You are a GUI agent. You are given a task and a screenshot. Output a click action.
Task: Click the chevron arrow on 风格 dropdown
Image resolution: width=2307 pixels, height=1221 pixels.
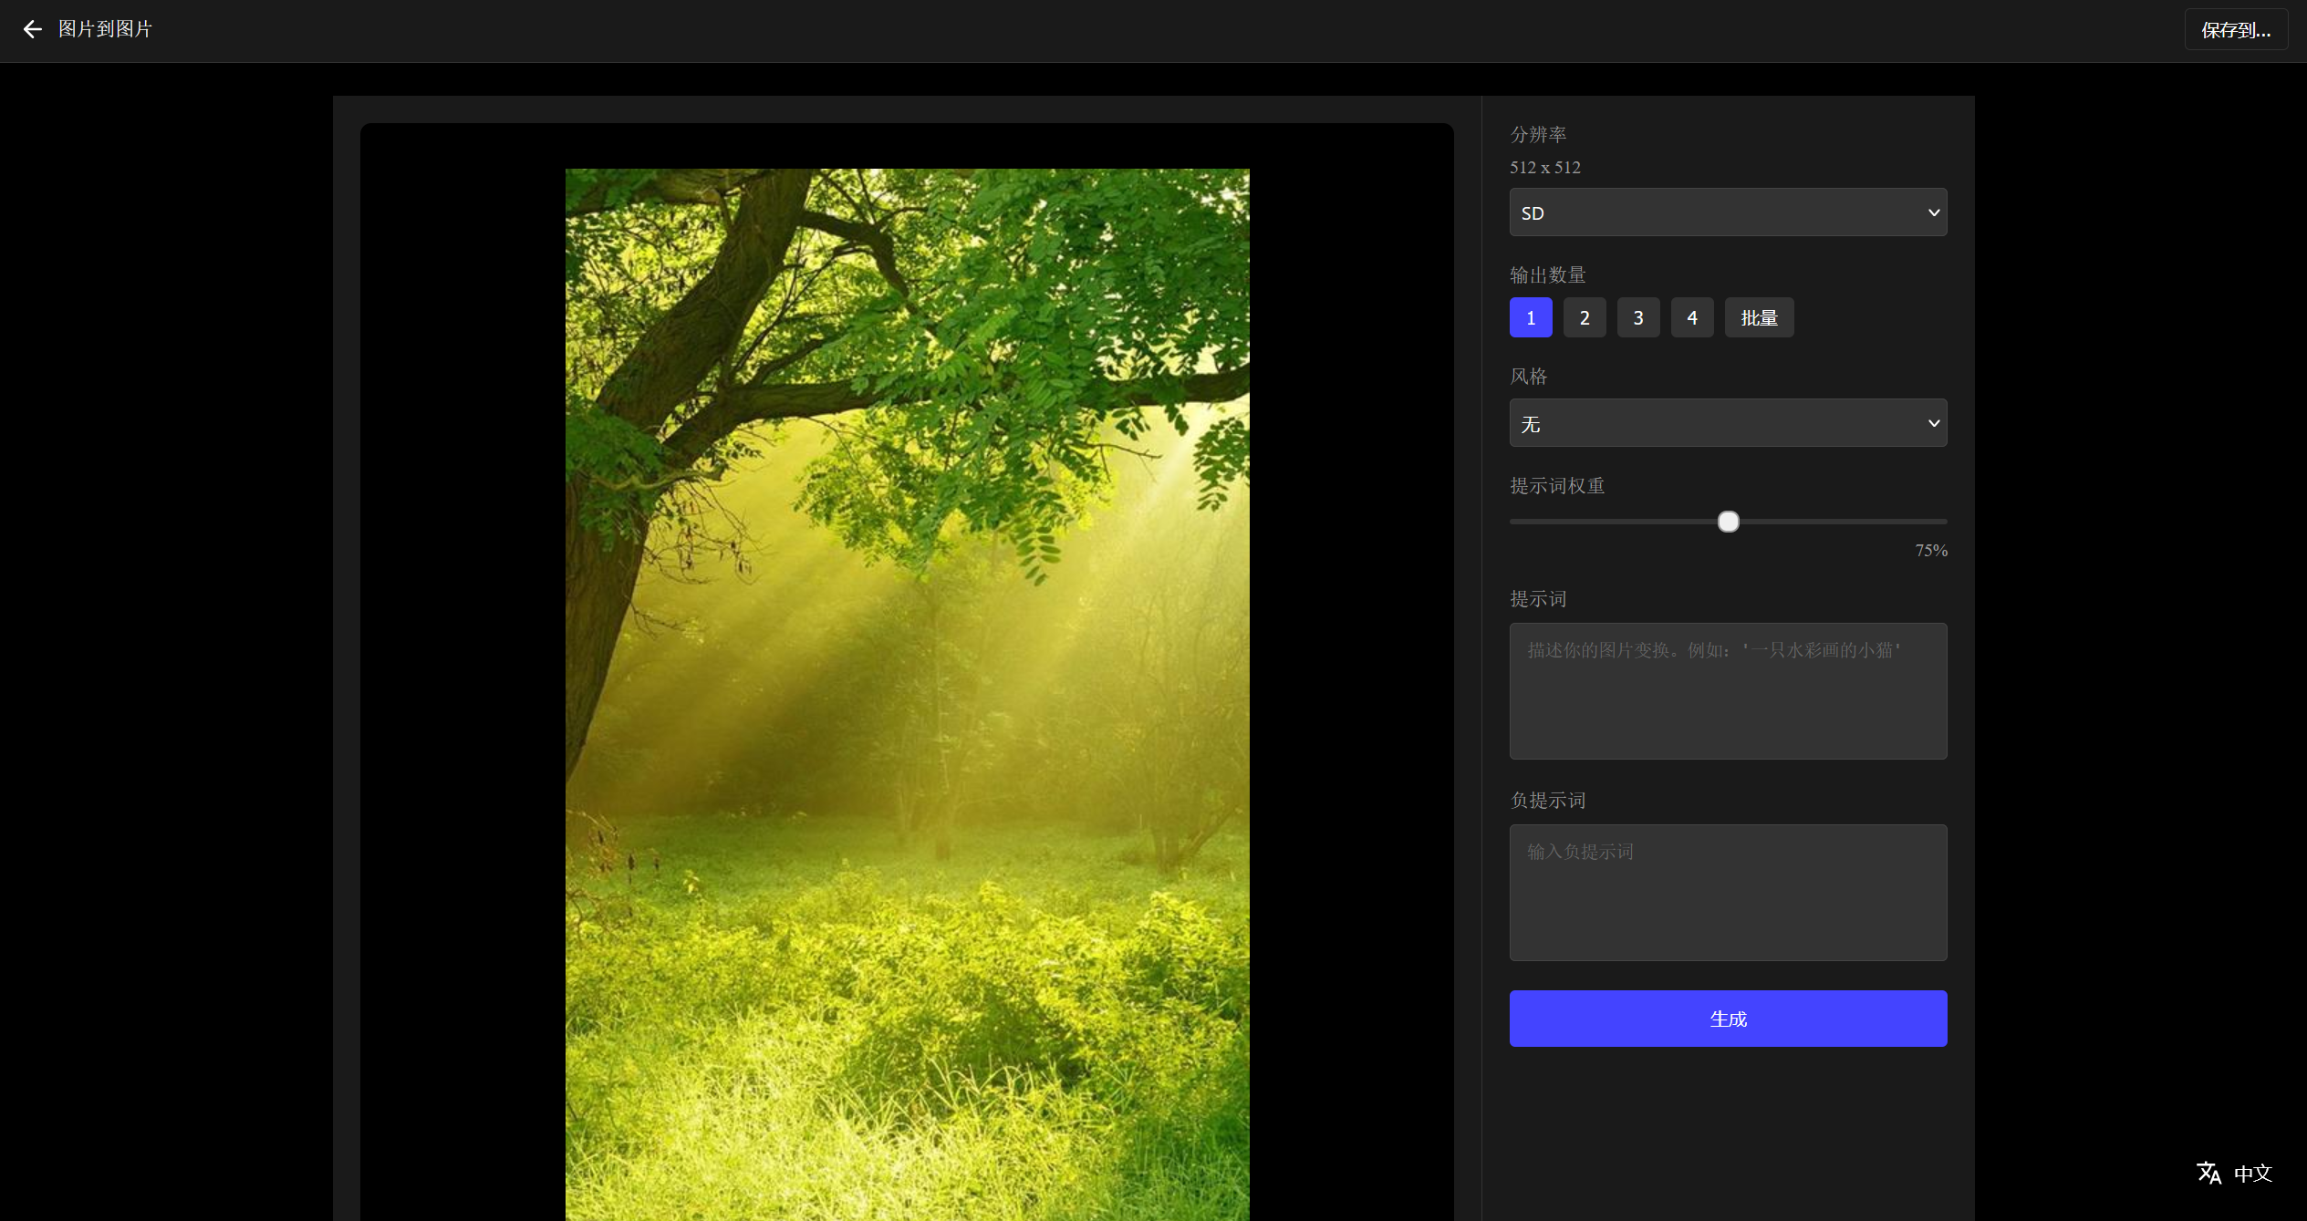pos(1933,423)
